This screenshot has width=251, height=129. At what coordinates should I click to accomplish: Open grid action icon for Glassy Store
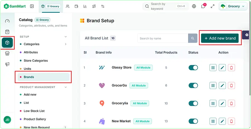point(213,68)
